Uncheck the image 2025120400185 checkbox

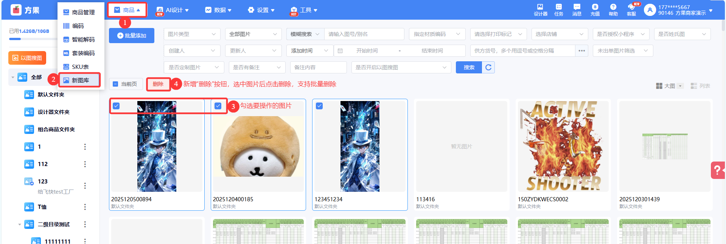coord(218,106)
